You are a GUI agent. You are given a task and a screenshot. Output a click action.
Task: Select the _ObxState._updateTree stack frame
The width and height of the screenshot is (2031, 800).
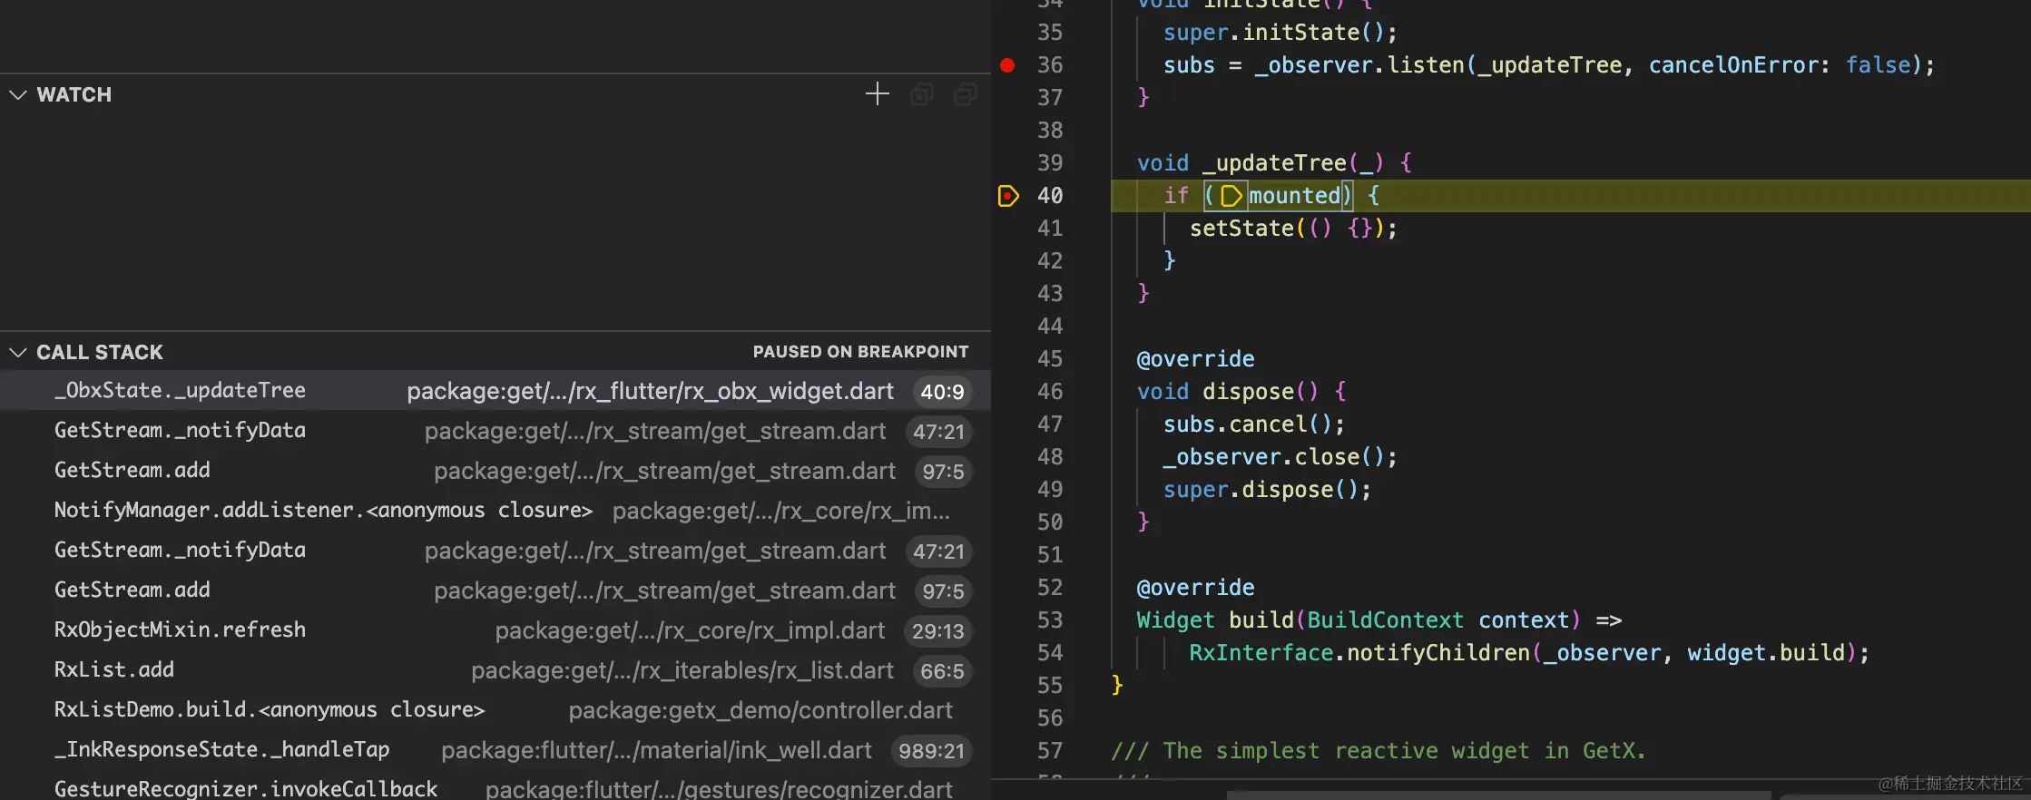coord(495,391)
